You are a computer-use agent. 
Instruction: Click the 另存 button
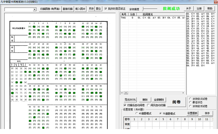coord(91,9)
